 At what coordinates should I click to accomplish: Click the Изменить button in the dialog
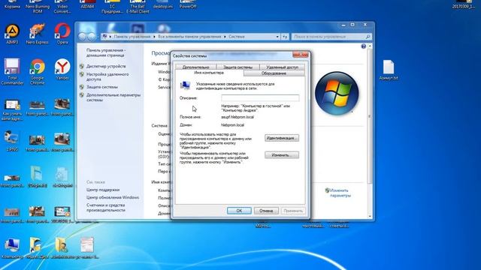click(x=282, y=155)
